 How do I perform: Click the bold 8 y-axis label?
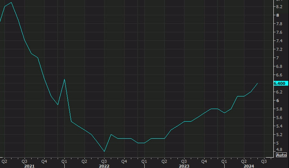pyautogui.click(x=277, y=15)
